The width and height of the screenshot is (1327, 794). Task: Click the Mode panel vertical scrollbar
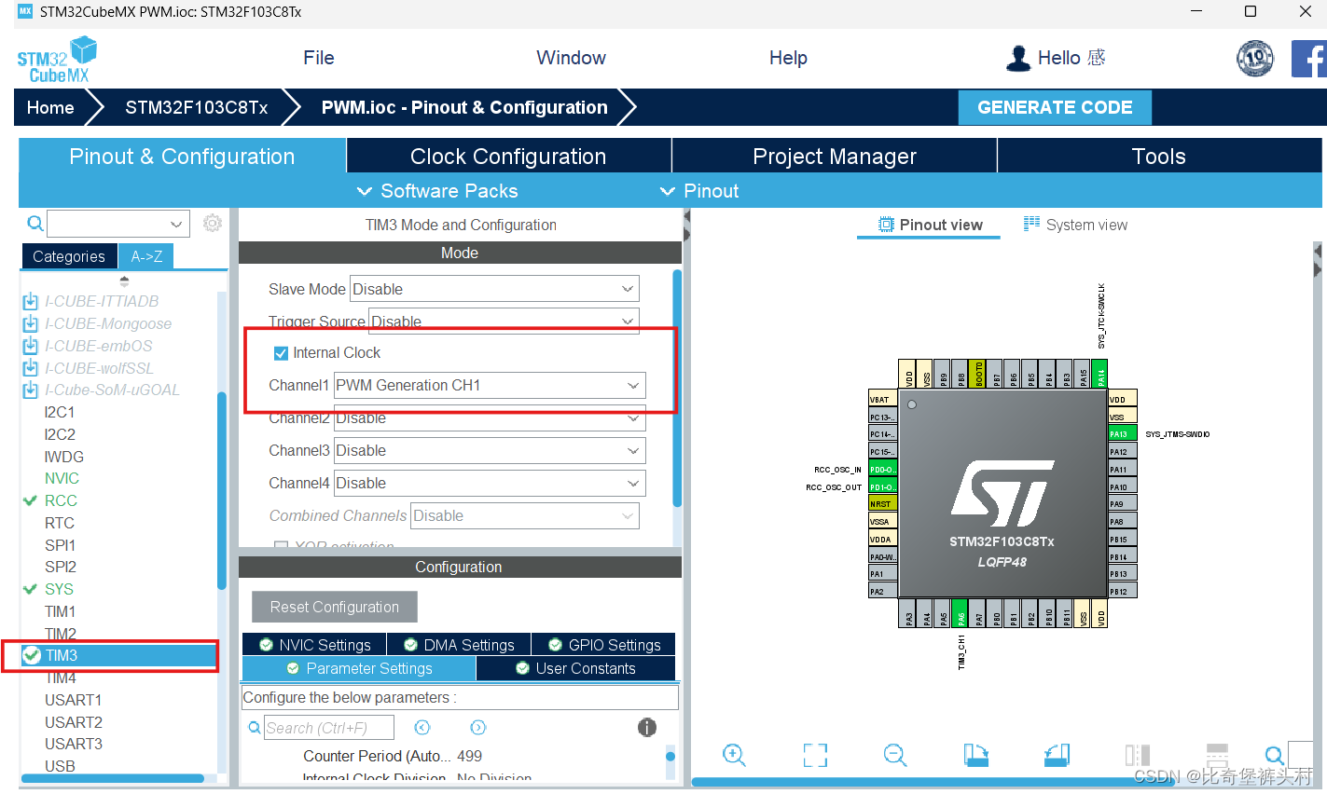[677, 388]
